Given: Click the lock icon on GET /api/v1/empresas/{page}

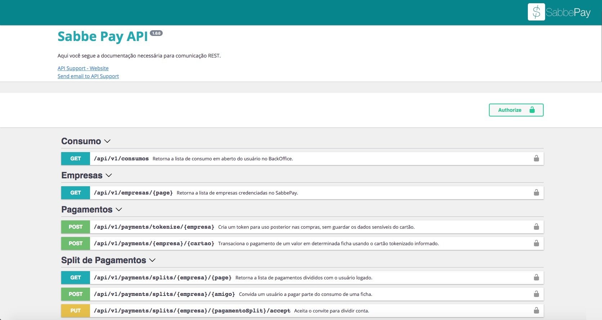Looking at the screenshot, I should [536, 192].
